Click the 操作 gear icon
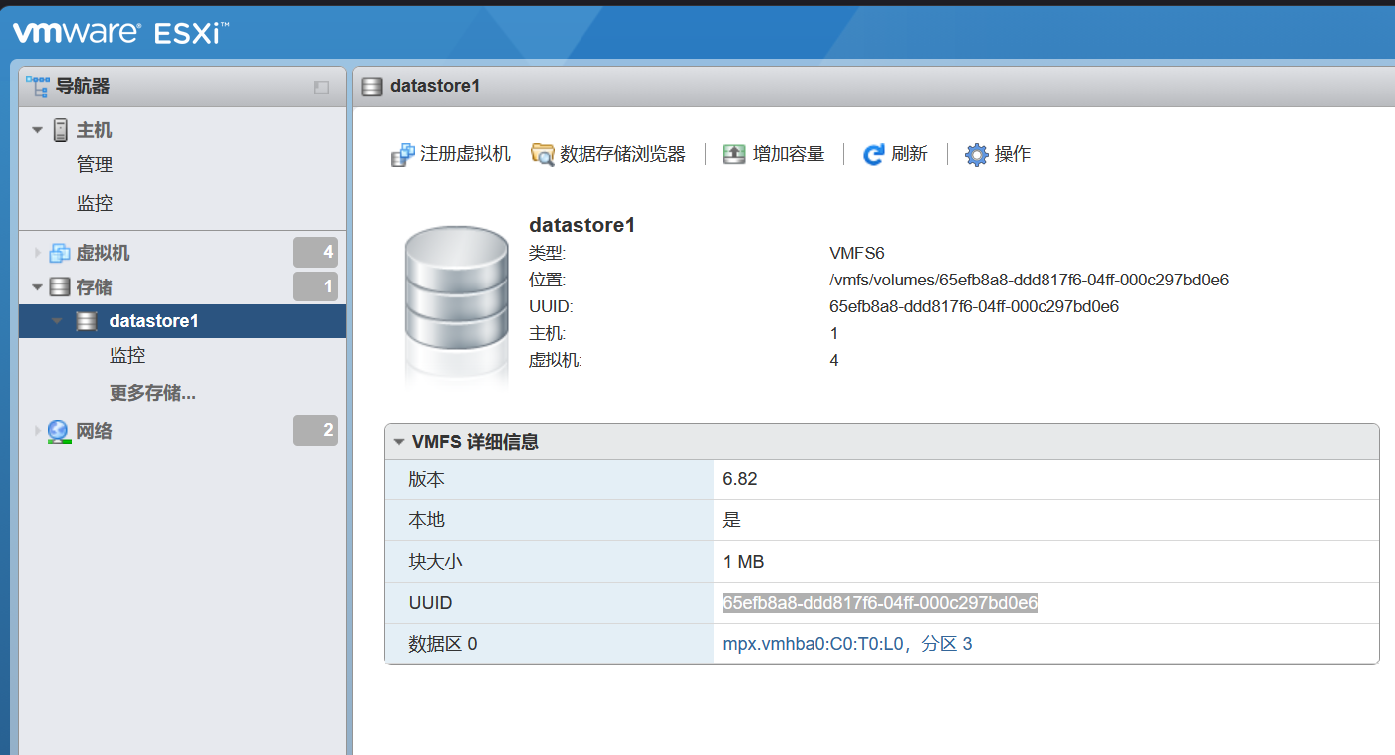Screen dimensions: 1395x755 pyautogui.click(x=977, y=155)
